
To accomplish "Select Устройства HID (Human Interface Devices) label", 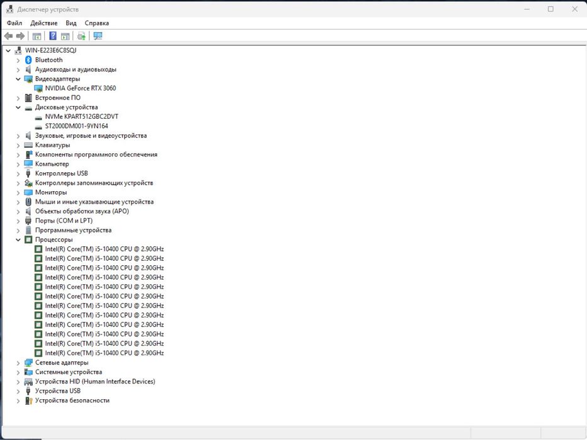I will click(x=95, y=382).
